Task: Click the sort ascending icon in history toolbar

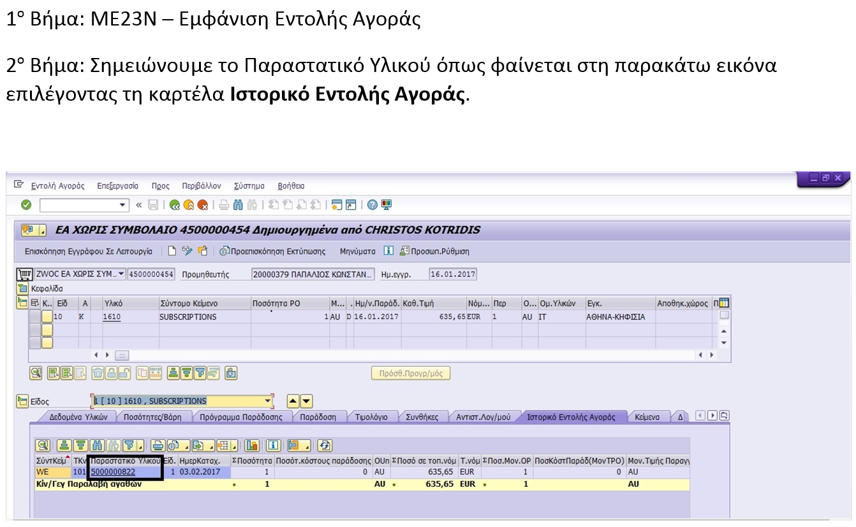Action: click(64, 445)
